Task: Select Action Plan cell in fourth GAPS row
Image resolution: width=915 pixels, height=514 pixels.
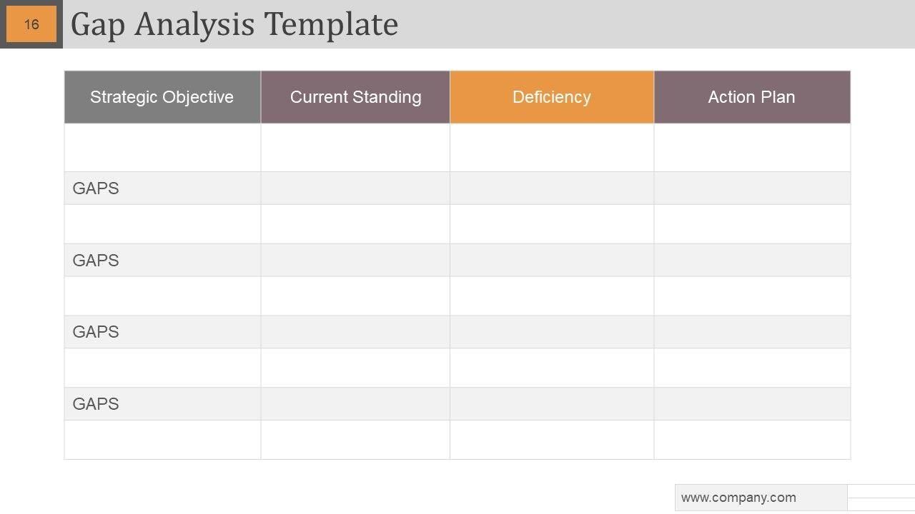Action: pos(751,404)
